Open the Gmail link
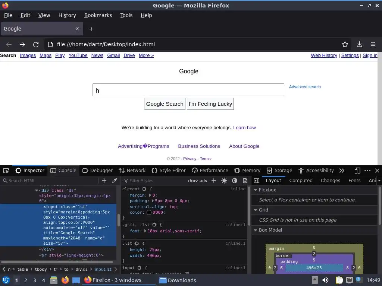 tap(113, 55)
